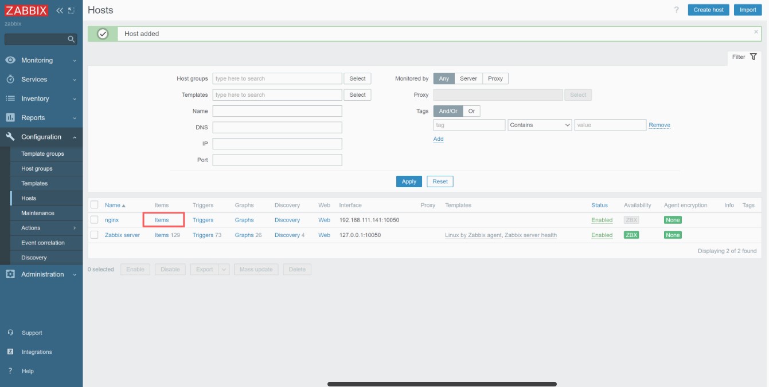Click the Monitoring eye icon
Screen dimensions: 769x387
tap(10, 60)
